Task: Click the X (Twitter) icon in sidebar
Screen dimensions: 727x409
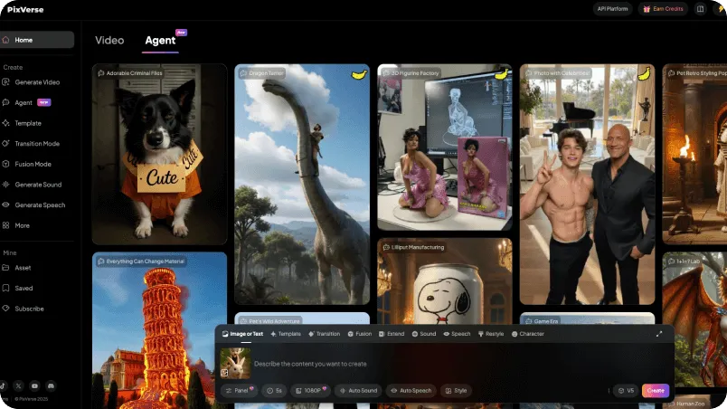Action: point(19,385)
